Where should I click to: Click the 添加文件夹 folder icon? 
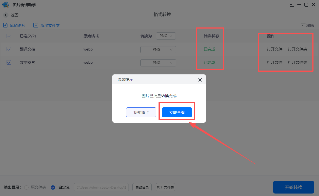(x=36, y=25)
